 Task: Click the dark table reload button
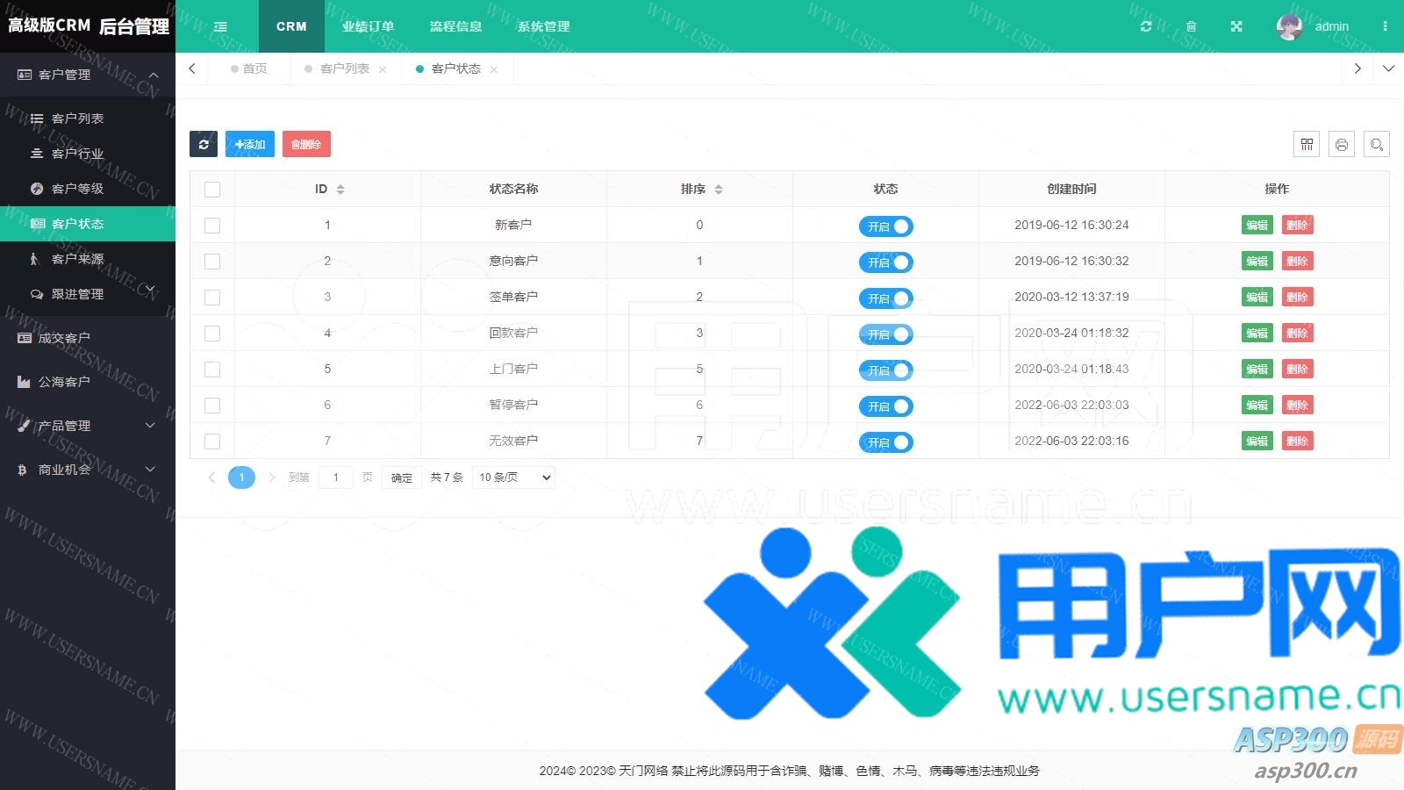pyautogui.click(x=204, y=144)
